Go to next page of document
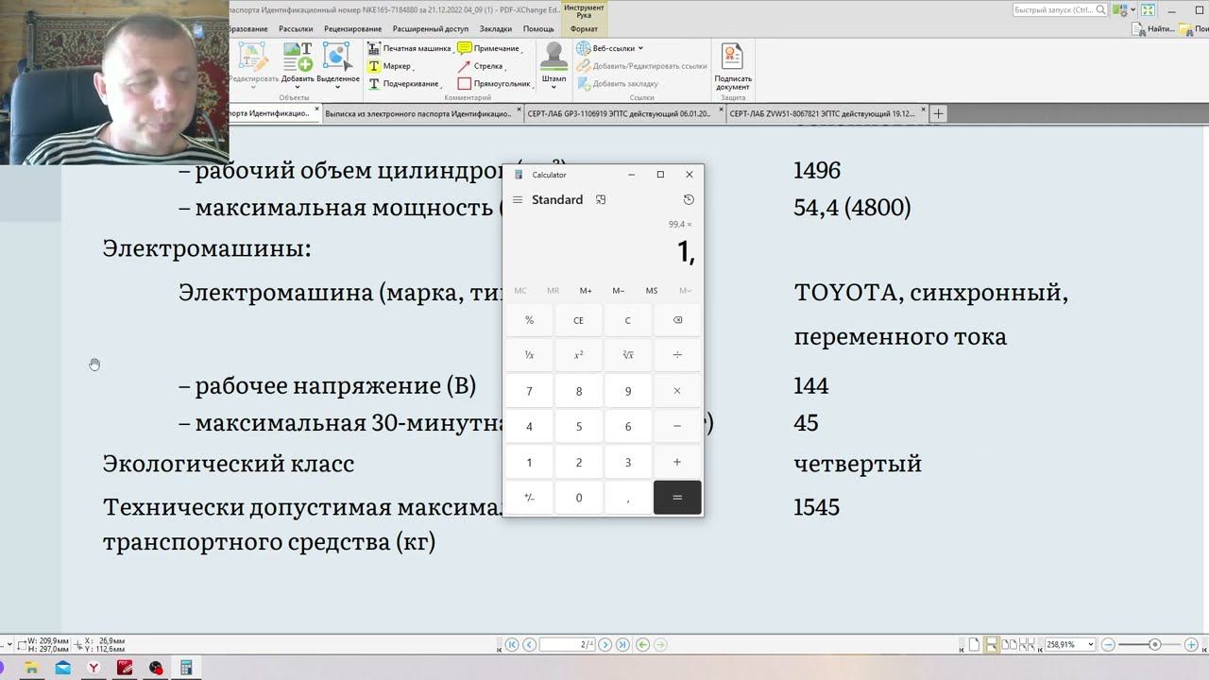The image size is (1209, 680). [605, 644]
